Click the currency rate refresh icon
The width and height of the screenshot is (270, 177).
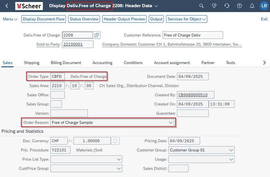coord(115,141)
